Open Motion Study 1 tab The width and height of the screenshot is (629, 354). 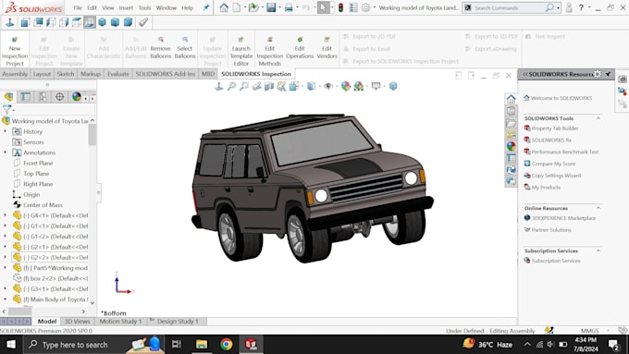[120, 321]
